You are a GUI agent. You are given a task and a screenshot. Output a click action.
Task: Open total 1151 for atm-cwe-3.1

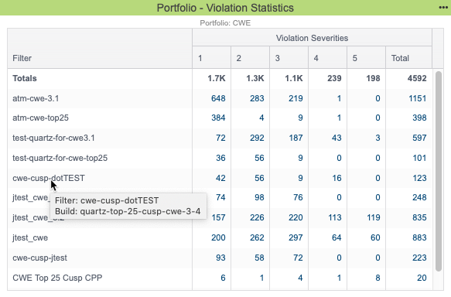pos(417,98)
